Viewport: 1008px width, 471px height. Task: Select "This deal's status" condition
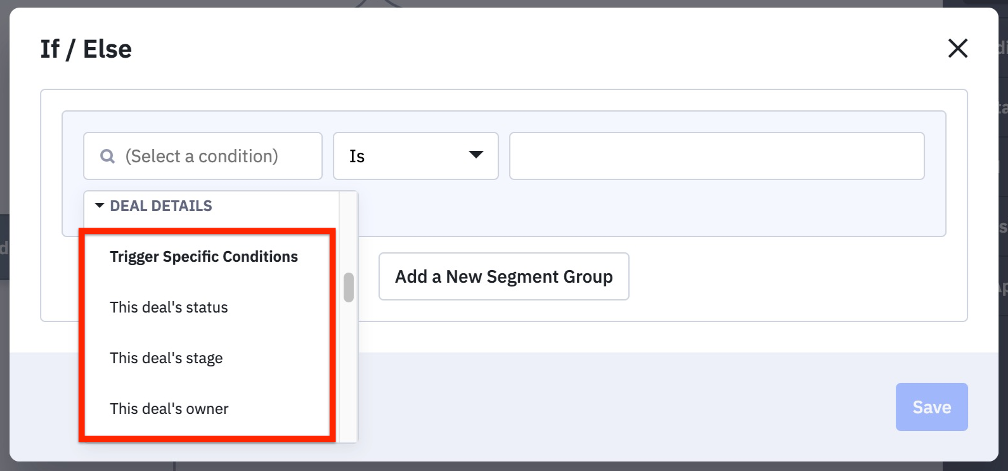point(169,307)
